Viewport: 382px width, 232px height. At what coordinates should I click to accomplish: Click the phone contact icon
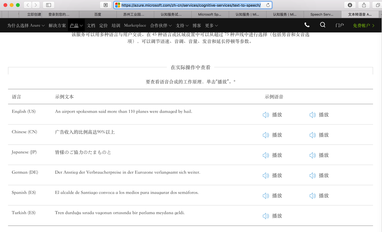307,25
